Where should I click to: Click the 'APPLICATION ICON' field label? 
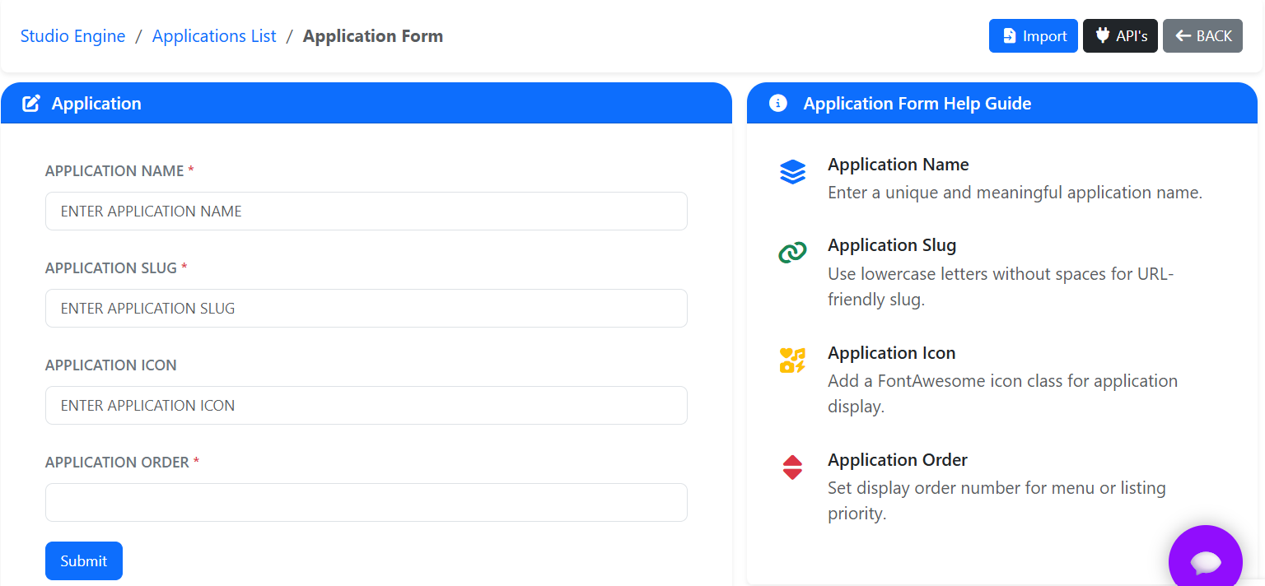coord(111,365)
